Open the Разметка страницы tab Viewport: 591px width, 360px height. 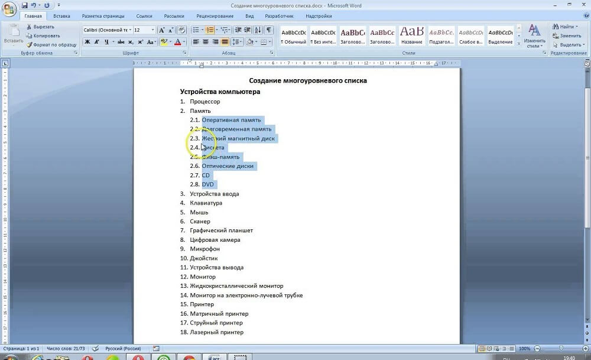coord(103,16)
